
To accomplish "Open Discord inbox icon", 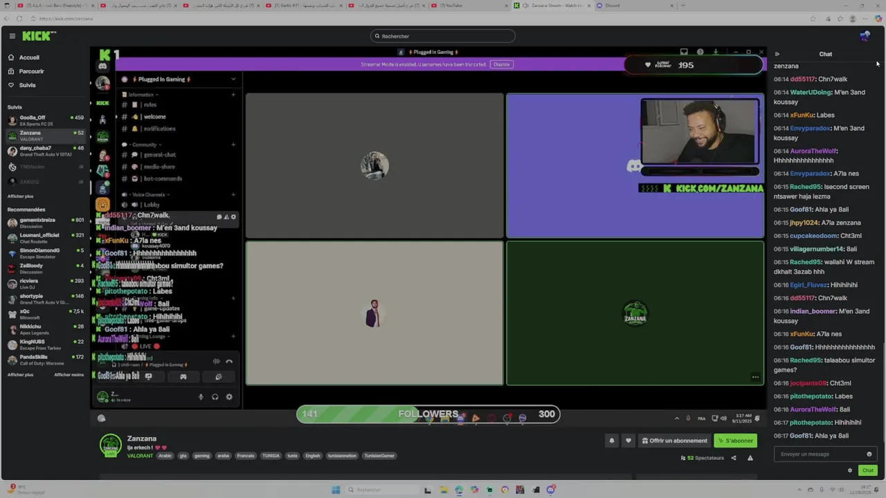I will [684, 52].
